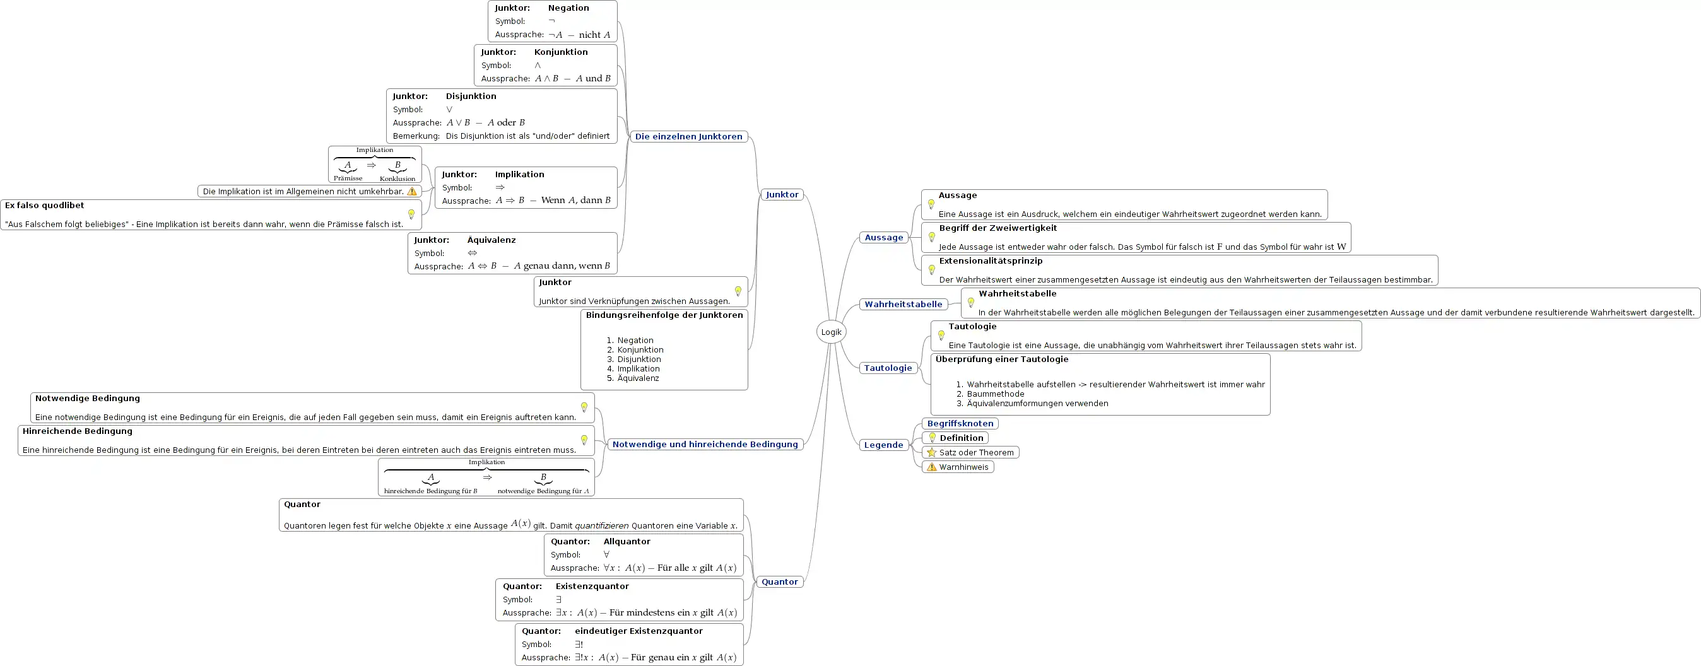
Task: Click the lightbulb icon in the legend's Definition entry
Action: tap(933, 438)
